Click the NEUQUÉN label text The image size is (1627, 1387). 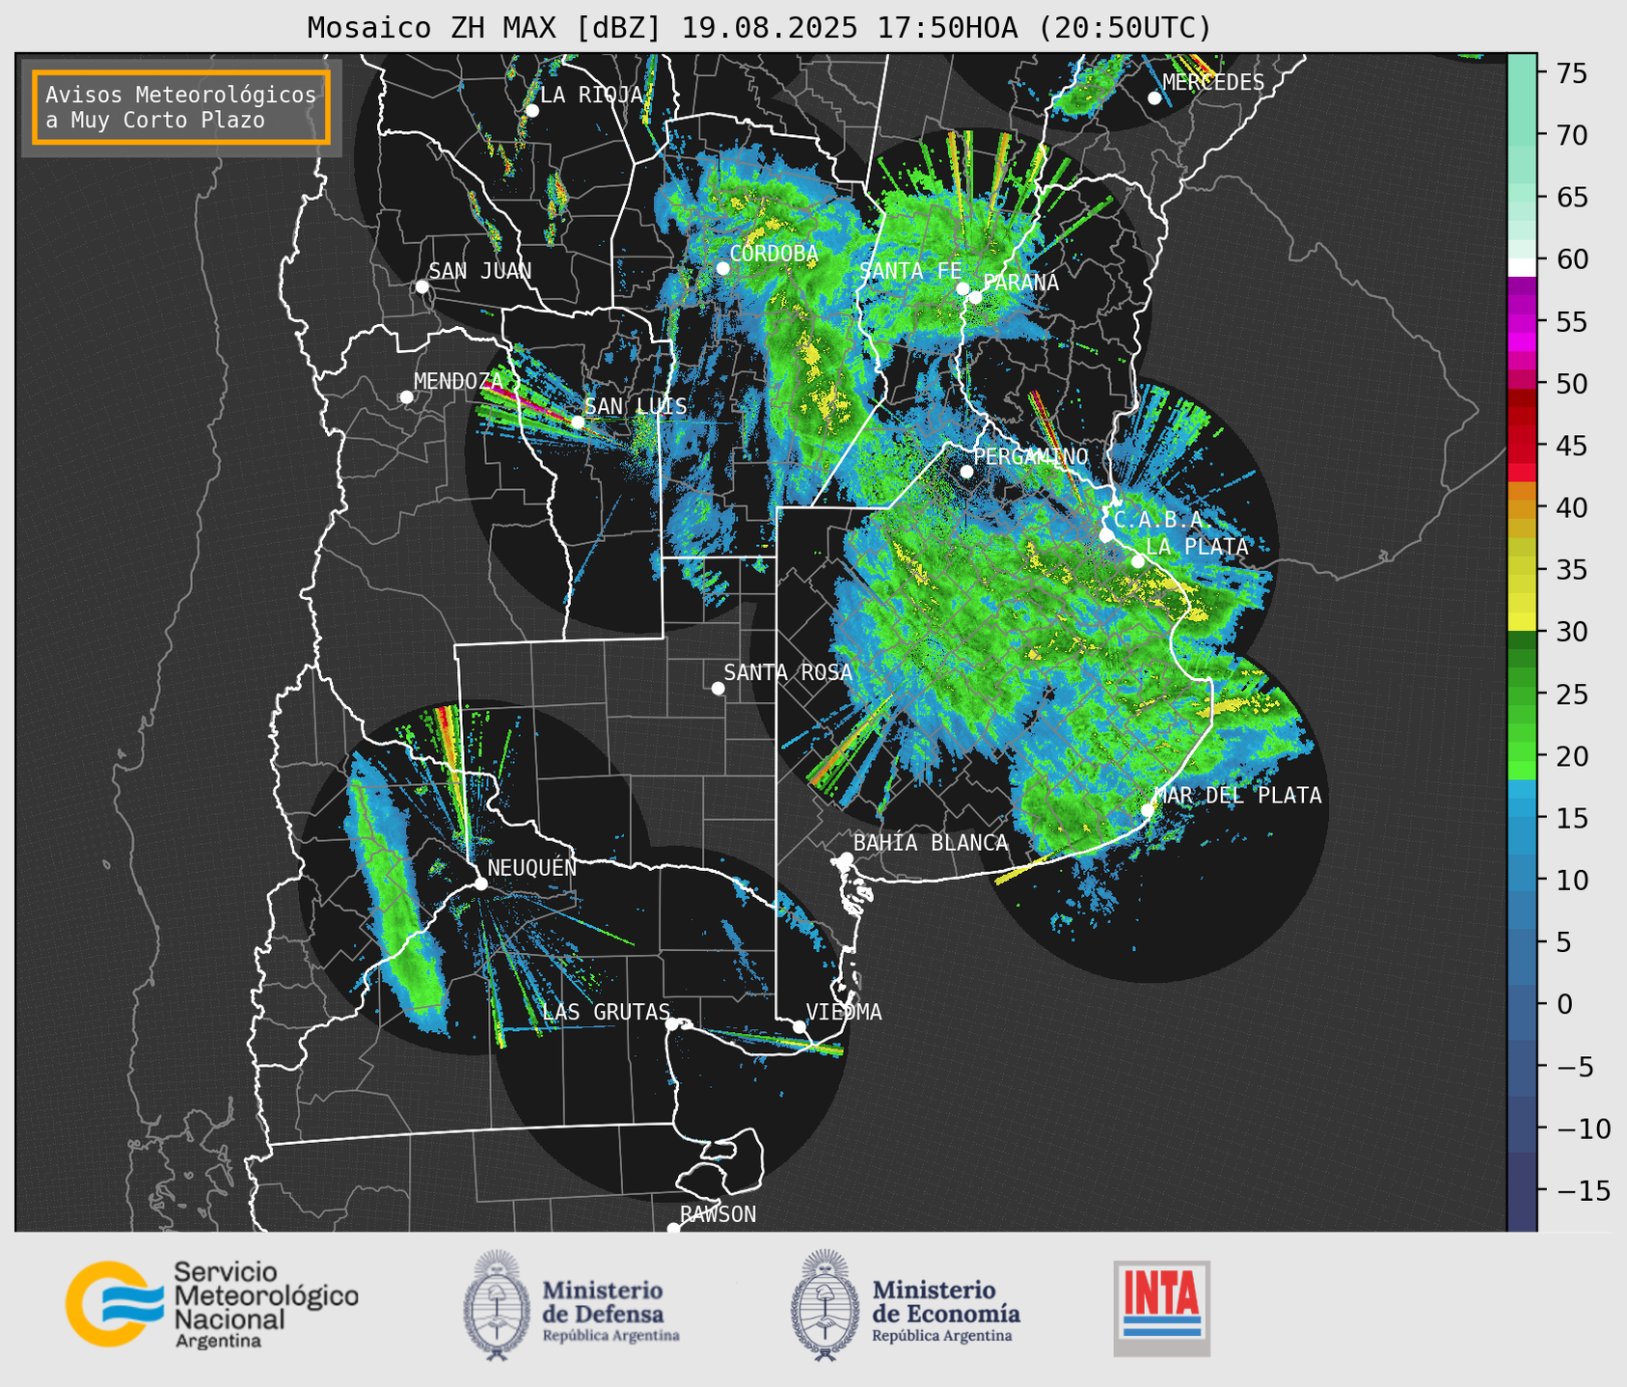tap(532, 867)
